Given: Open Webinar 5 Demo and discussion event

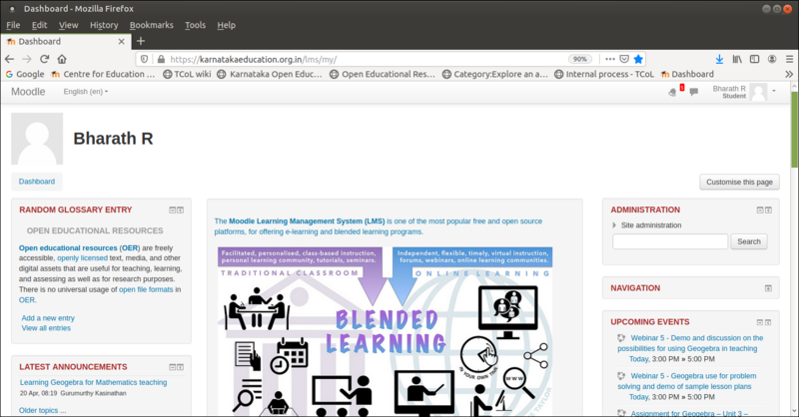Looking at the screenshot, I should (690, 343).
